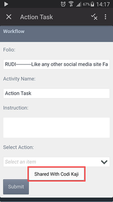Screen dimensions: 113x202
Task: Choose 'Shared With Codi Kaji' option
Action: click(x=56, y=174)
